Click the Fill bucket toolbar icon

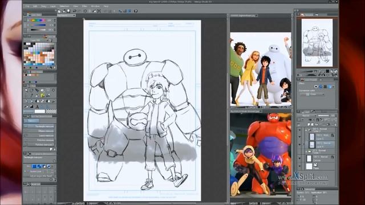coord(94,11)
